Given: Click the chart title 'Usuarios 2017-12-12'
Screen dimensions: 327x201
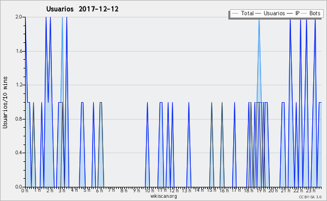Looking at the screenshot, I should pyautogui.click(x=82, y=9).
